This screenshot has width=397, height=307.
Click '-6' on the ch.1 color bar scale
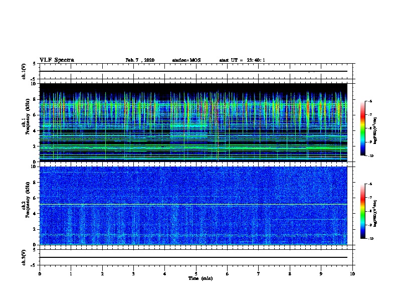tap(370, 101)
